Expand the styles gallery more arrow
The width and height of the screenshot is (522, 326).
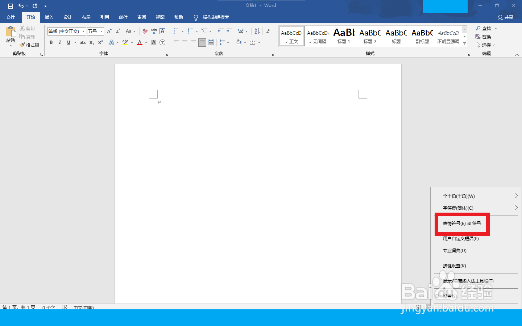465,43
